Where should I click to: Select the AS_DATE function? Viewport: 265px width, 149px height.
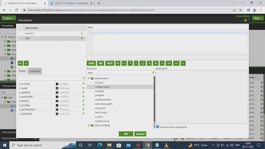99,83
